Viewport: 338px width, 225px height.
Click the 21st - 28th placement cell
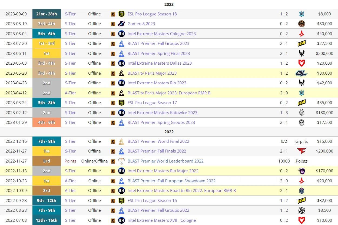[47, 14]
